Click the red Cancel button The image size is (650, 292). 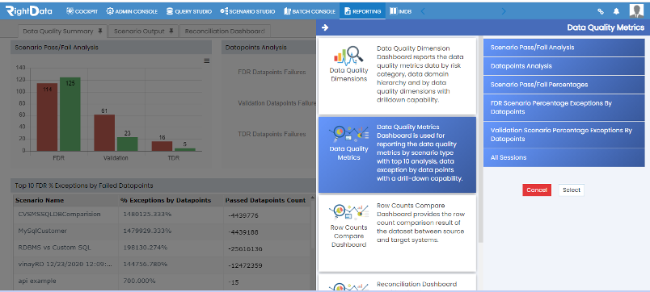coord(537,190)
